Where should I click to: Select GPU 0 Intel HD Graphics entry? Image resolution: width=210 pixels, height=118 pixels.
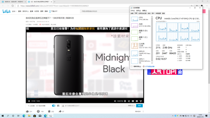point(141,53)
